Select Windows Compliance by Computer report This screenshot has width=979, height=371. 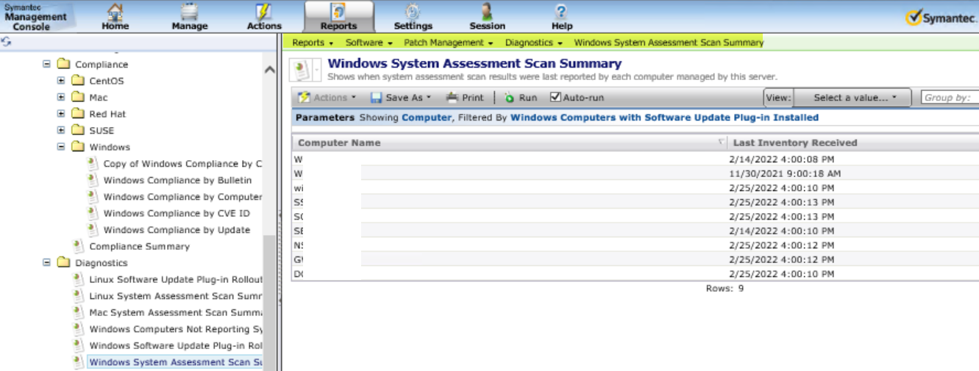pos(182,197)
